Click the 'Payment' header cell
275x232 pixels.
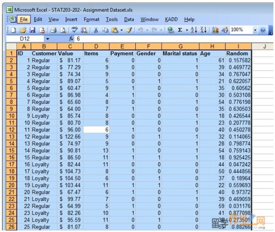122,53
